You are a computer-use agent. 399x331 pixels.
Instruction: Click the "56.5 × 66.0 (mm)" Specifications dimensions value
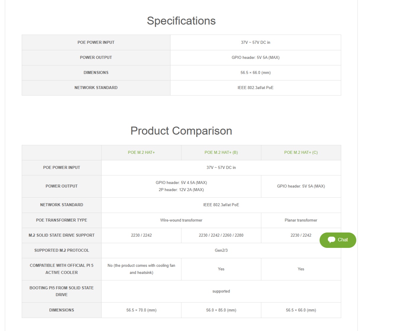coord(255,72)
